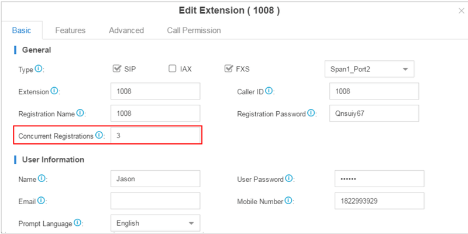Click the Registration Name info icon
This screenshot has width=468, height=234.
pos(80,112)
